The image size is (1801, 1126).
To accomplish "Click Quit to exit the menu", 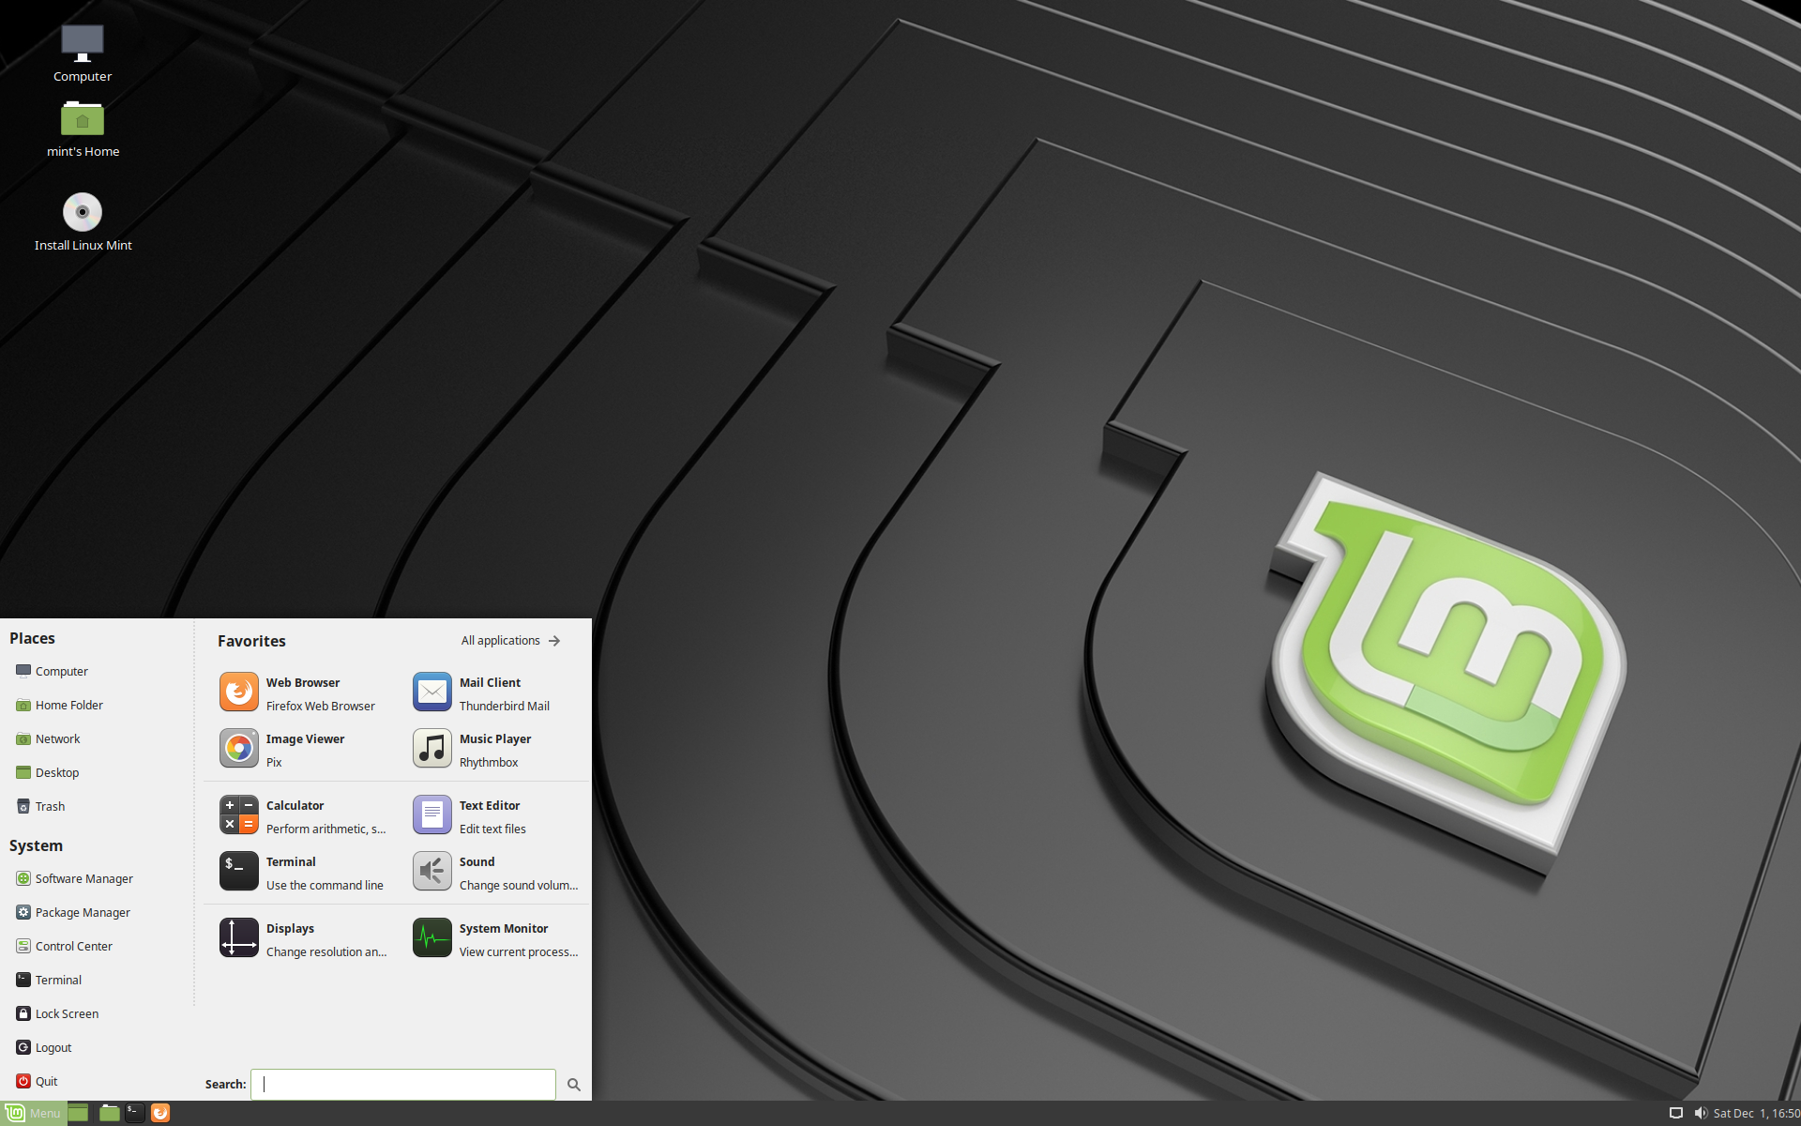I will coord(43,1081).
